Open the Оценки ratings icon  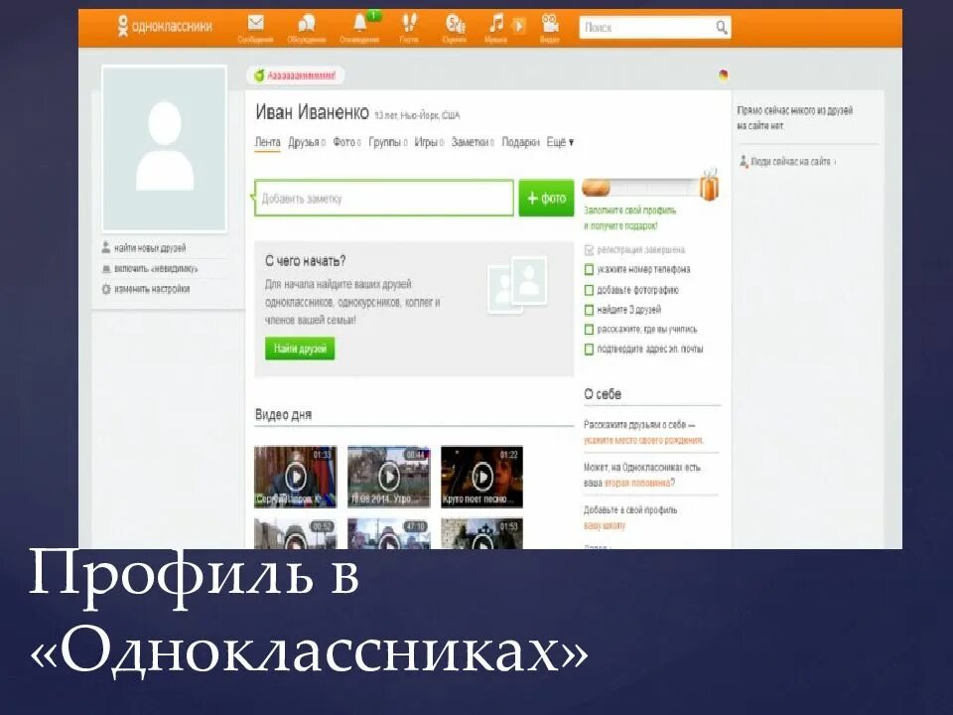(x=455, y=24)
